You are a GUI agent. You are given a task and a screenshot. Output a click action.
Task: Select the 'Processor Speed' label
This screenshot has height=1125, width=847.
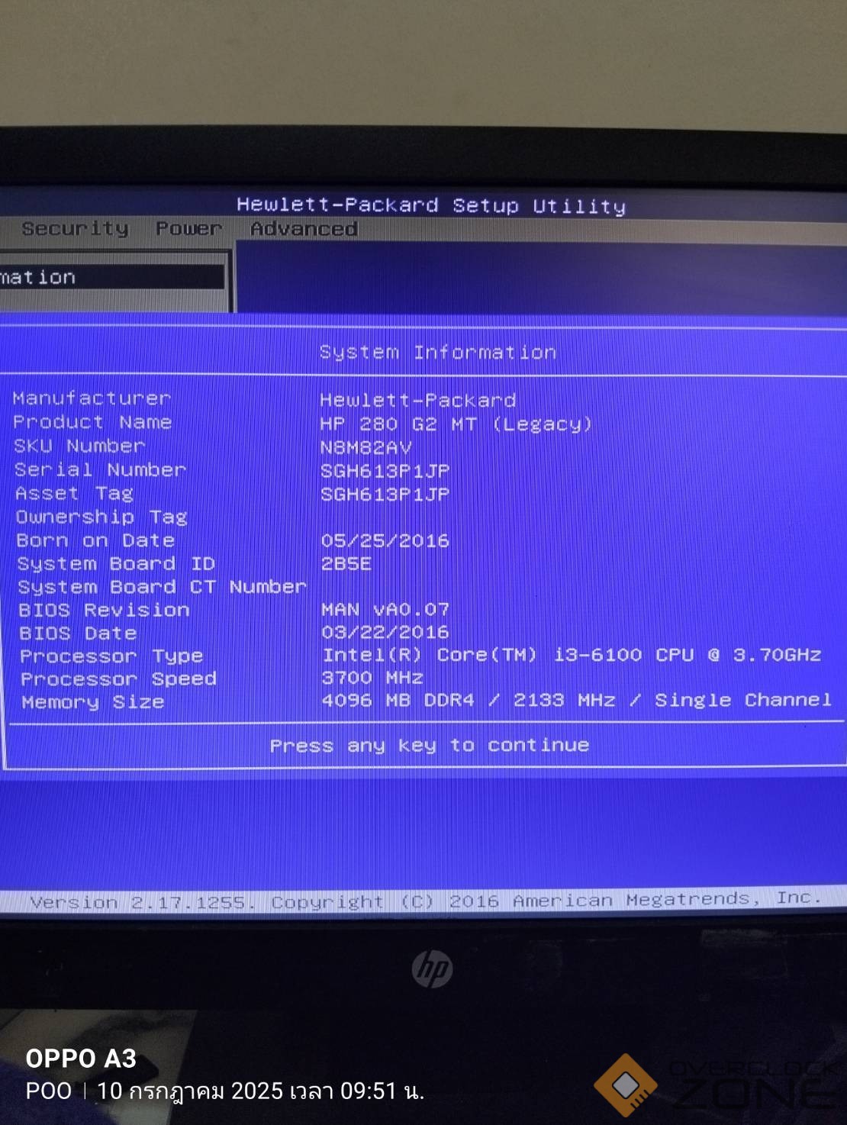[118, 679]
